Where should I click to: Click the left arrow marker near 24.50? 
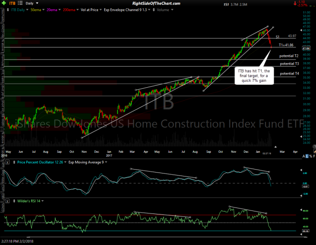301,137
